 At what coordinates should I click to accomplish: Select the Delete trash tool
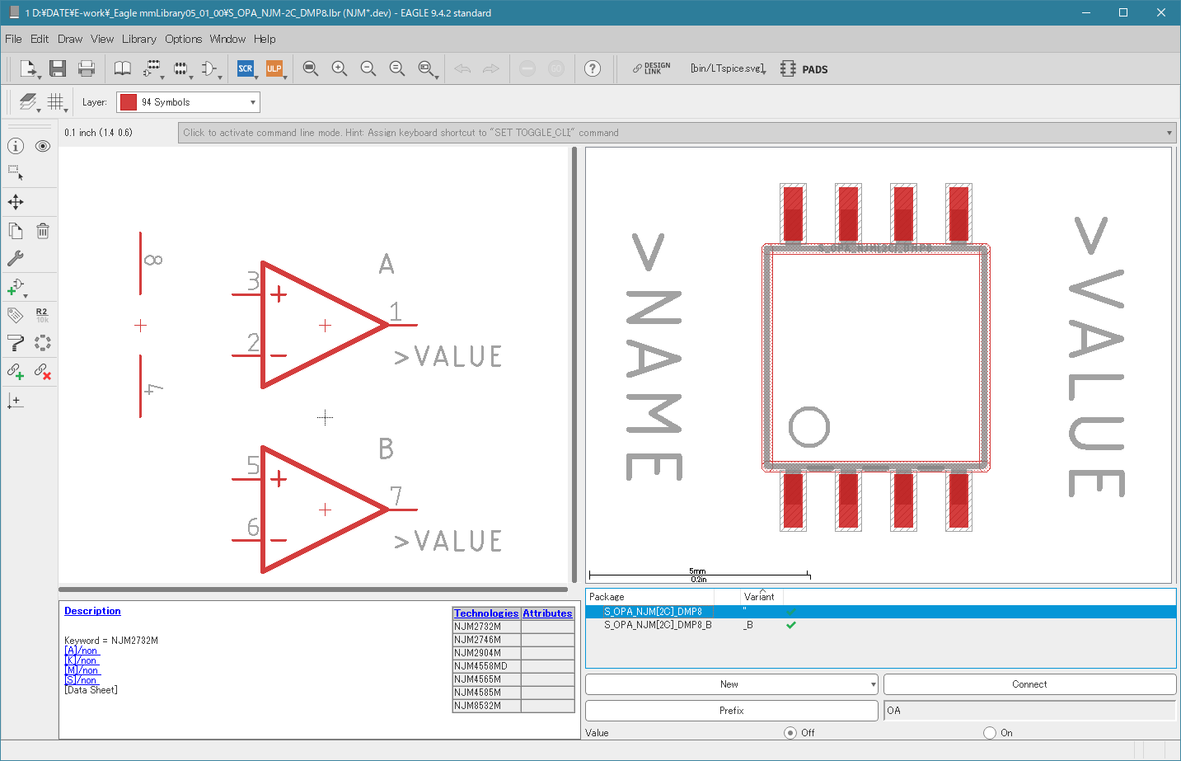(x=43, y=231)
